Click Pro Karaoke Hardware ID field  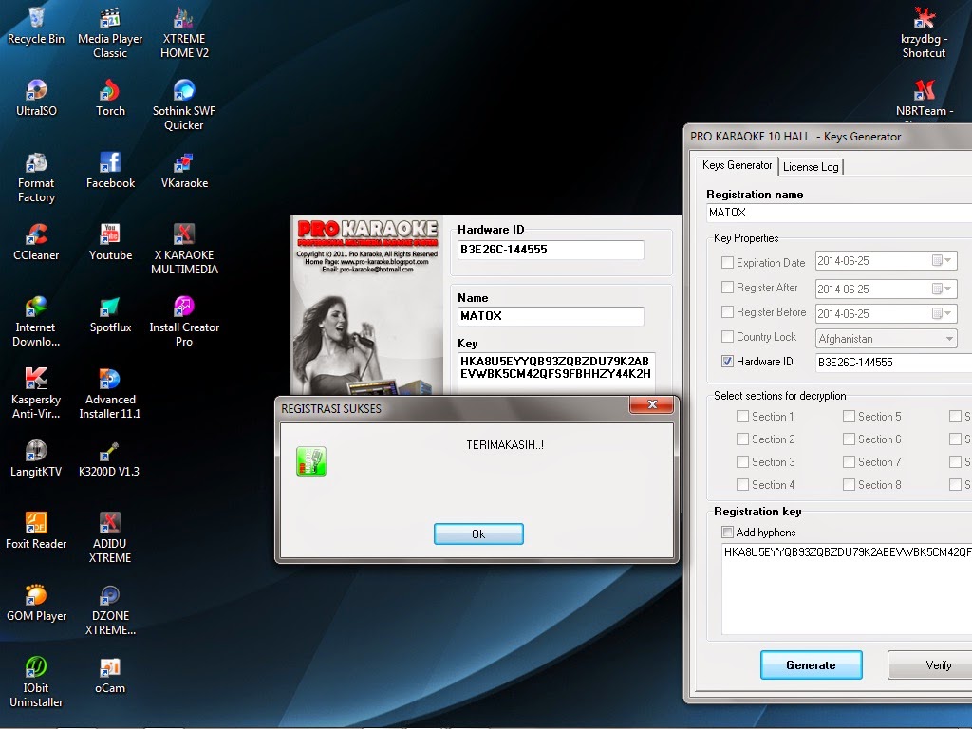551,250
